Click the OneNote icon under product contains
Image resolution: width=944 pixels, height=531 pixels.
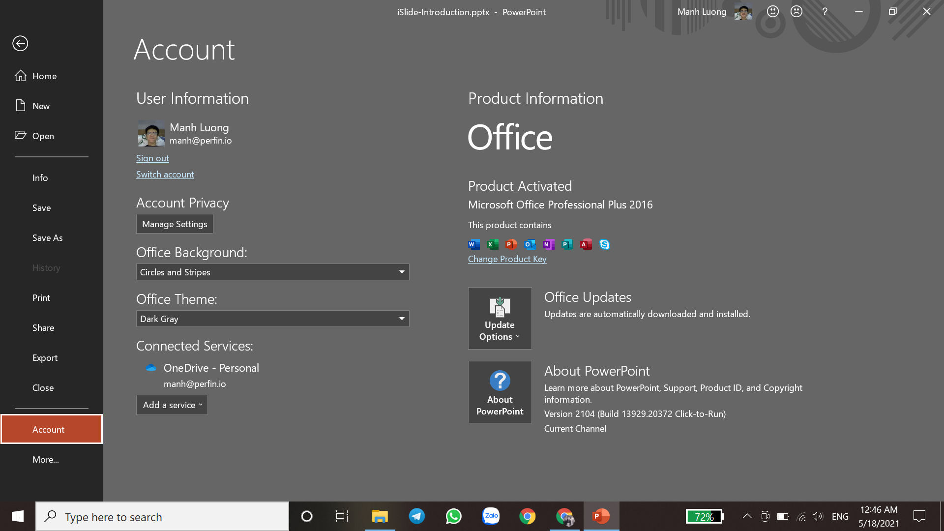pos(549,244)
